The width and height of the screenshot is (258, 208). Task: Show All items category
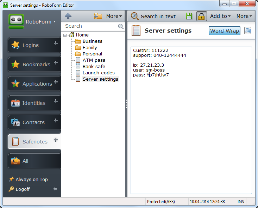coord(34,161)
